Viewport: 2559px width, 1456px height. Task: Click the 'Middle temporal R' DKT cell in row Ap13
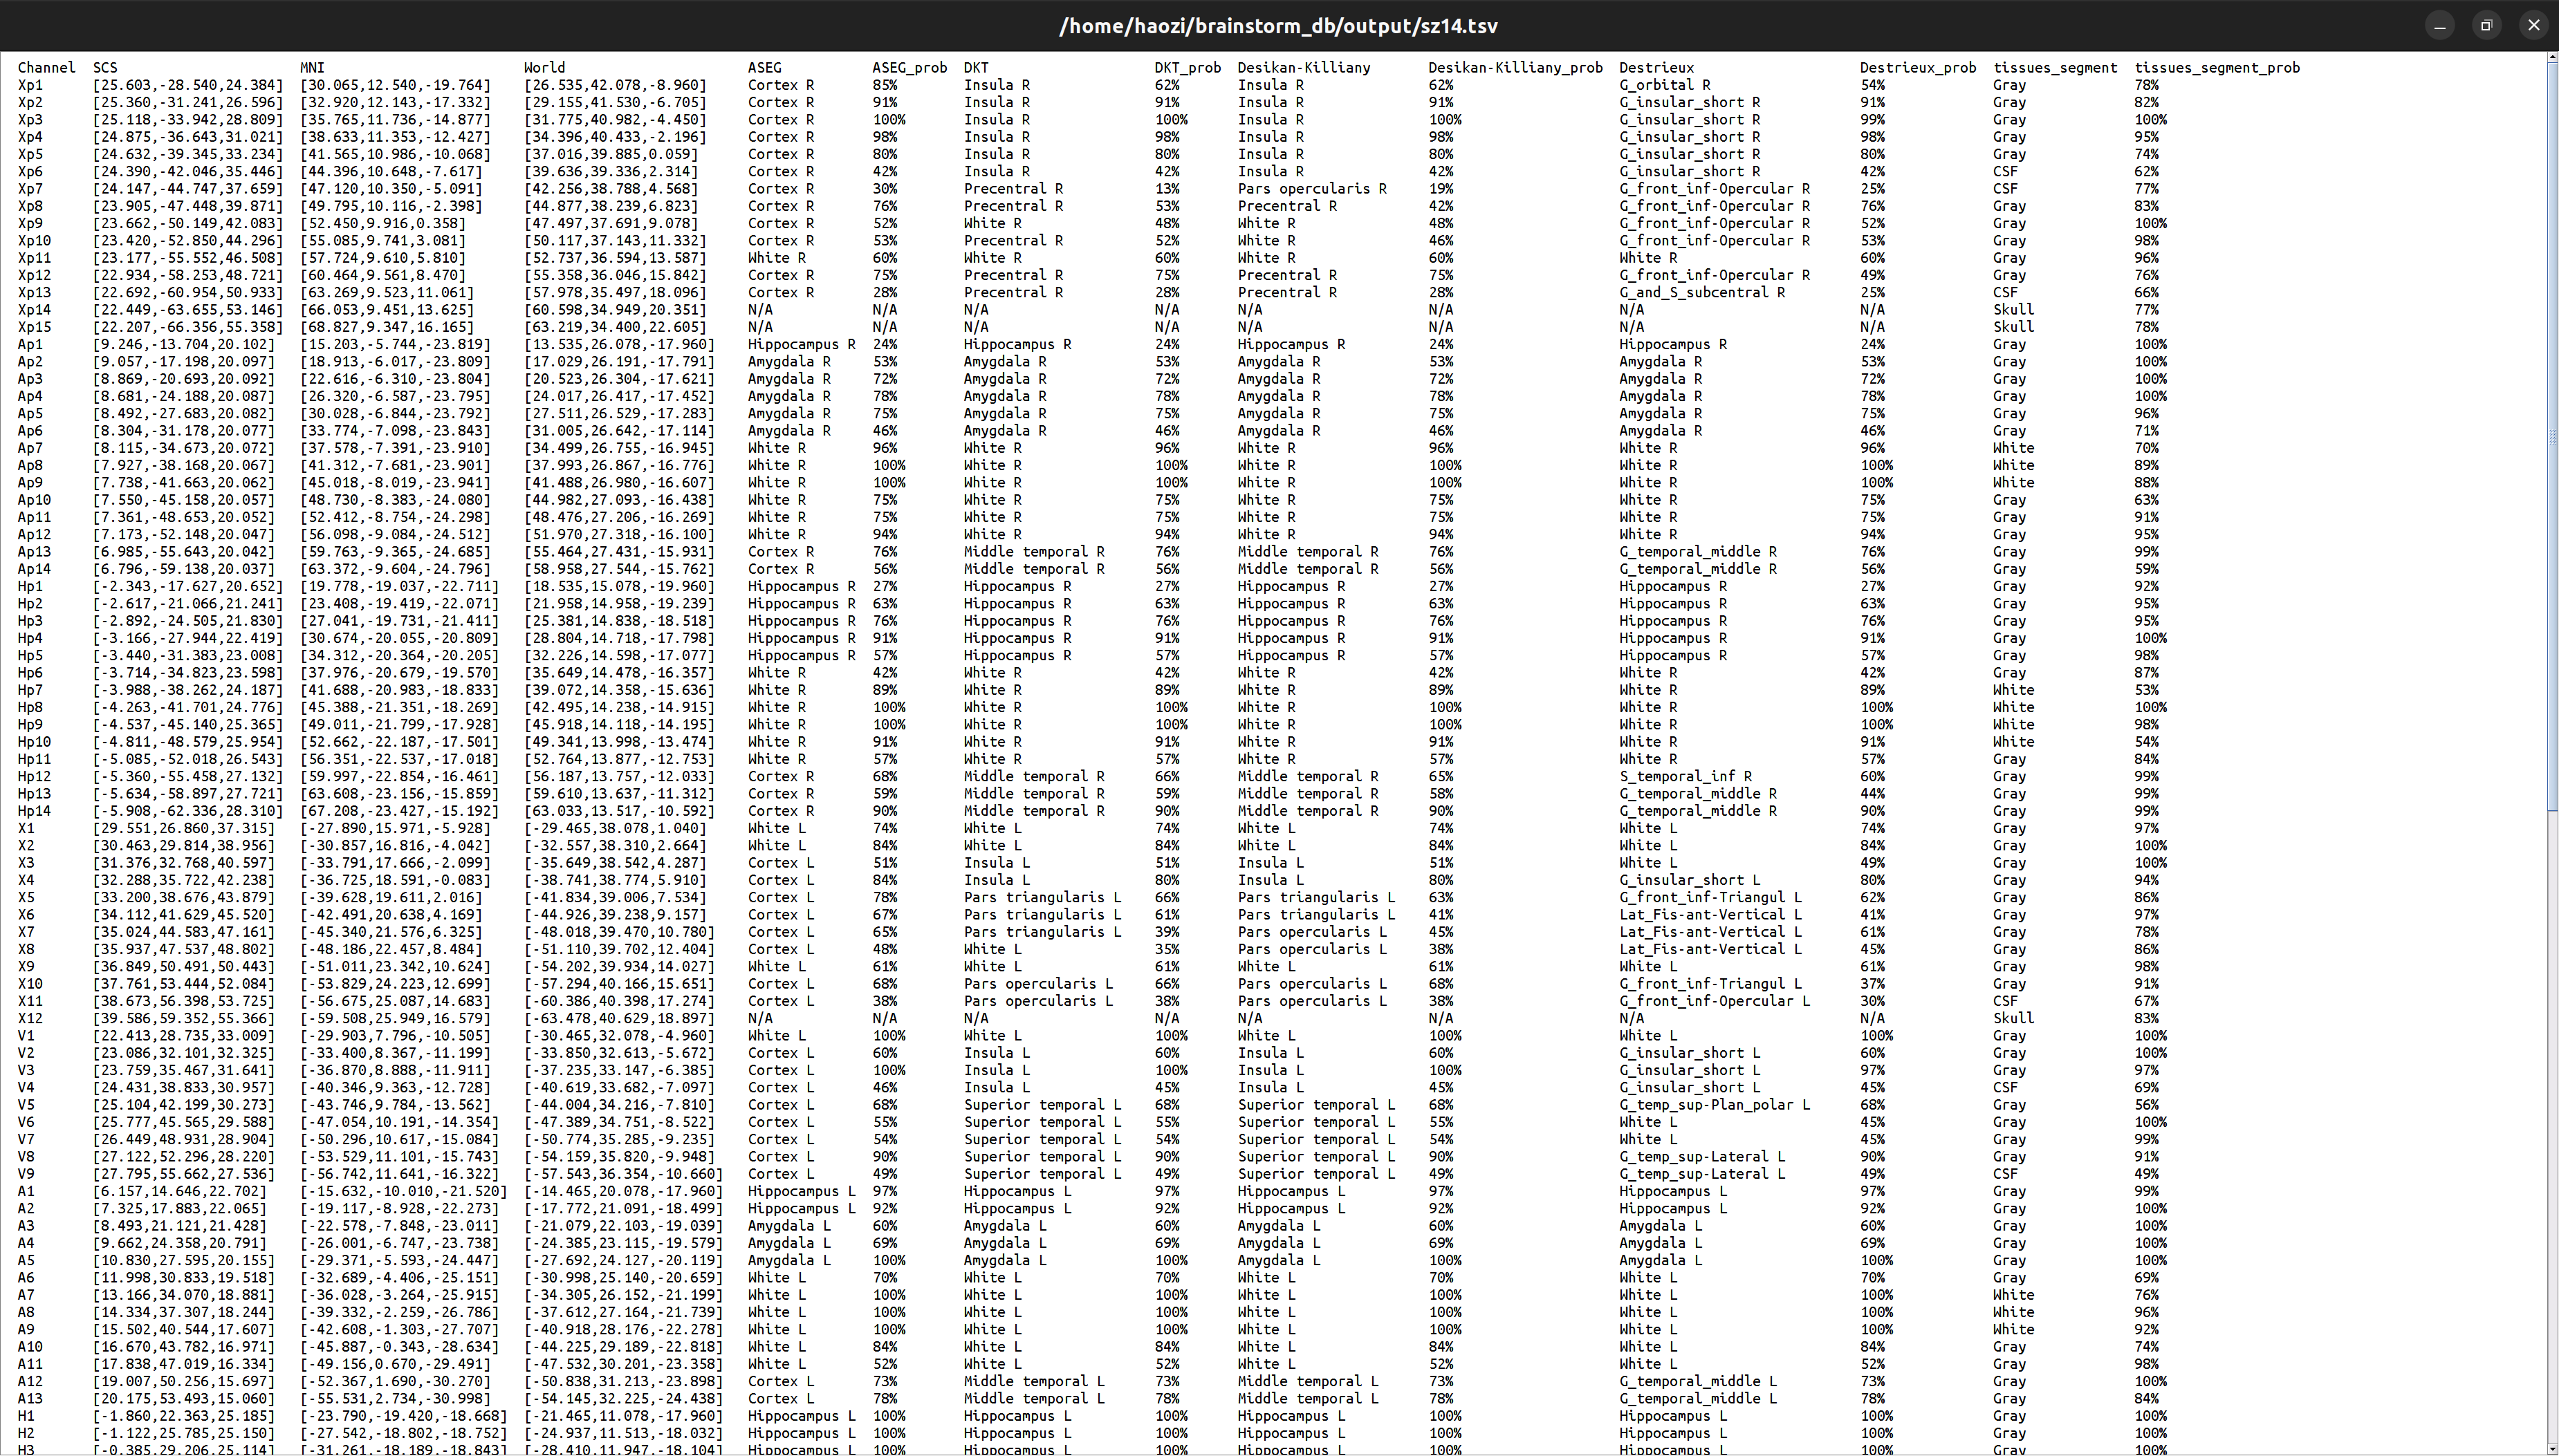(1035, 552)
